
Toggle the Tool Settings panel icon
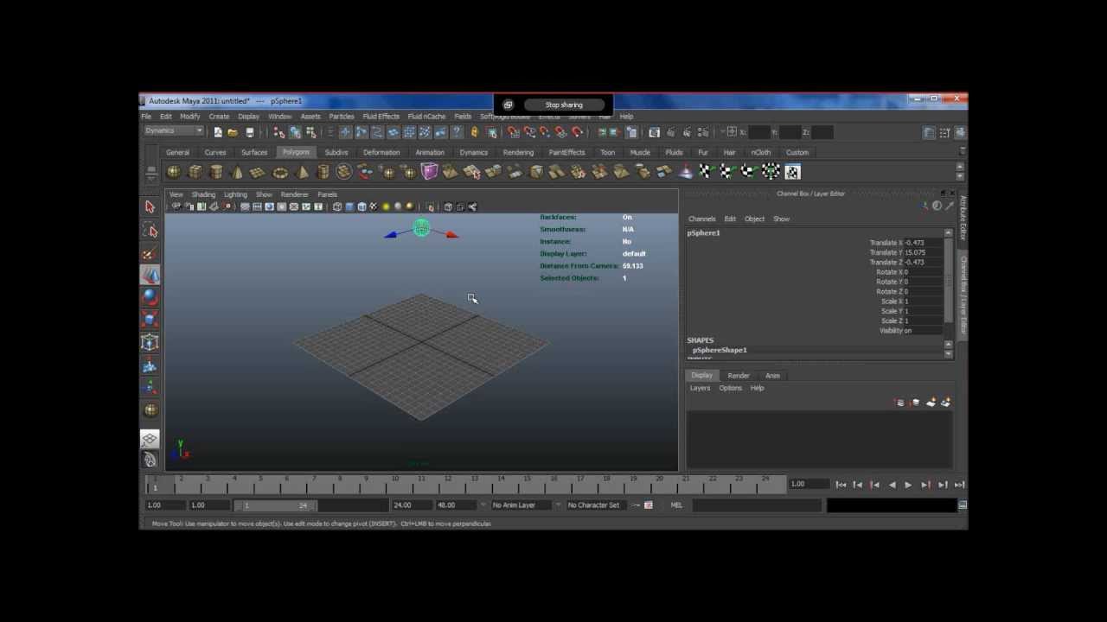coord(944,132)
